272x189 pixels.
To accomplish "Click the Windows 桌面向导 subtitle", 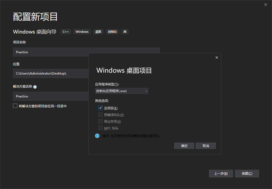I will pyautogui.click(x=35, y=32).
